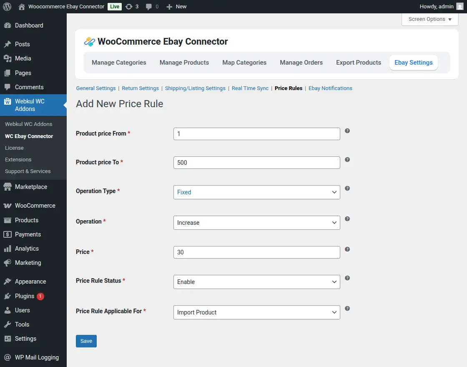
Task: Open Support & Services submenu item
Action: pos(28,171)
